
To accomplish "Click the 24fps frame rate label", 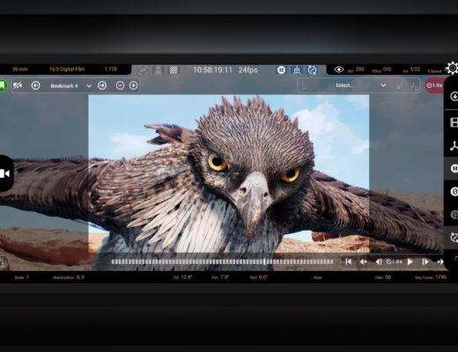I will pyautogui.click(x=247, y=70).
